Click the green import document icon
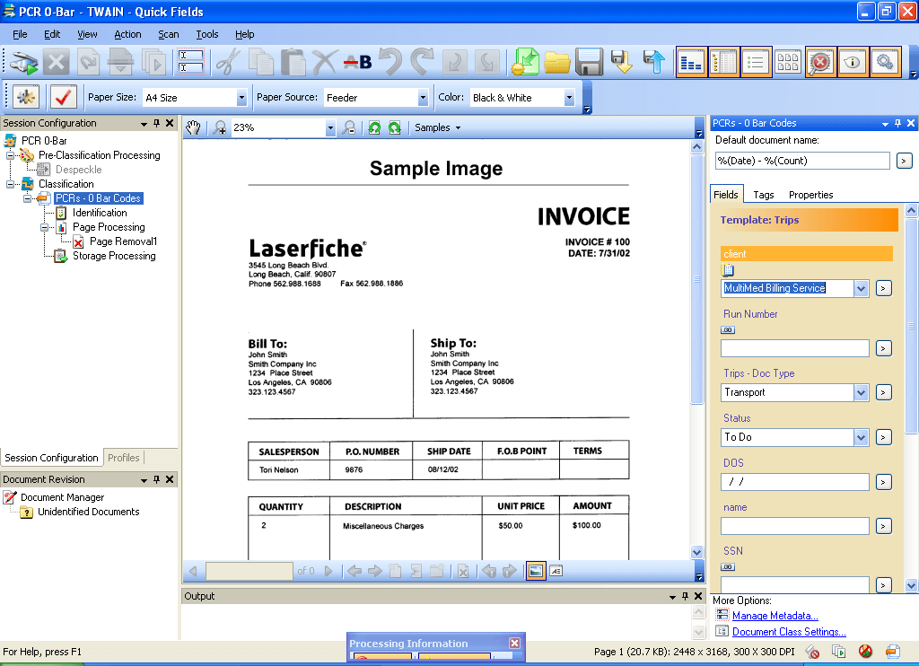This screenshot has height=666, width=919. (x=524, y=62)
